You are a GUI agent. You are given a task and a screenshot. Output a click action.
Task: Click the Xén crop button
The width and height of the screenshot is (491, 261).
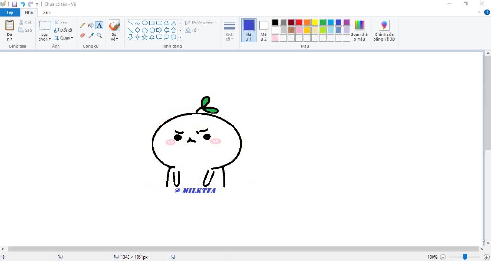(x=61, y=22)
